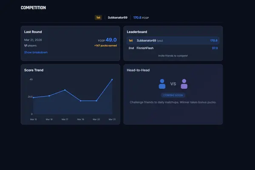Image resolution: width=255 pixels, height=170 pixels.
Task: Click the blue player avatar icon
Action: tap(162, 84)
